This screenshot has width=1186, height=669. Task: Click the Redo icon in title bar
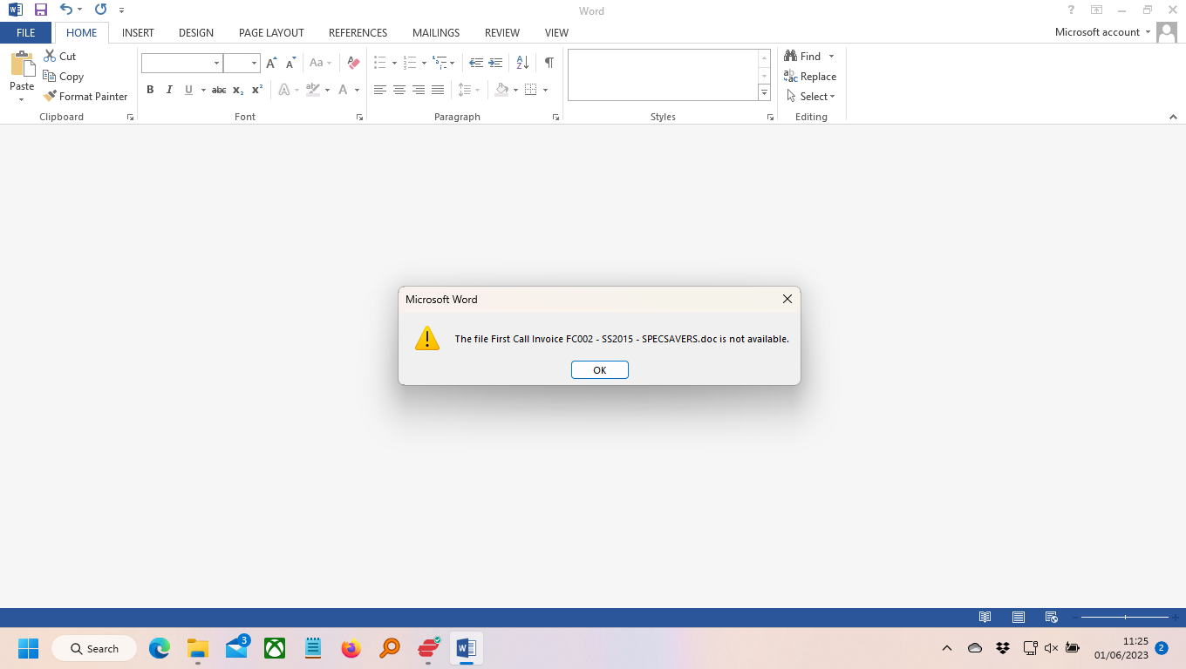100,10
